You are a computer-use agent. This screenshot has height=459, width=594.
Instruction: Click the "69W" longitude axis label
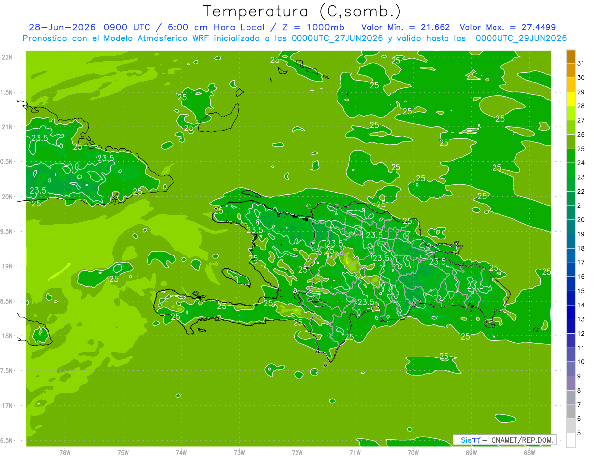[x=471, y=453]
